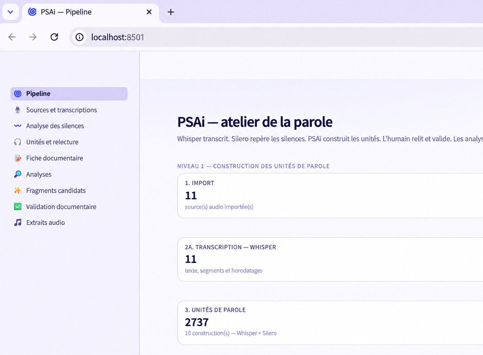Image resolution: width=483 pixels, height=355 pixels.
Task: Open the Fiche documentaire page
Action: pos(69,158)
